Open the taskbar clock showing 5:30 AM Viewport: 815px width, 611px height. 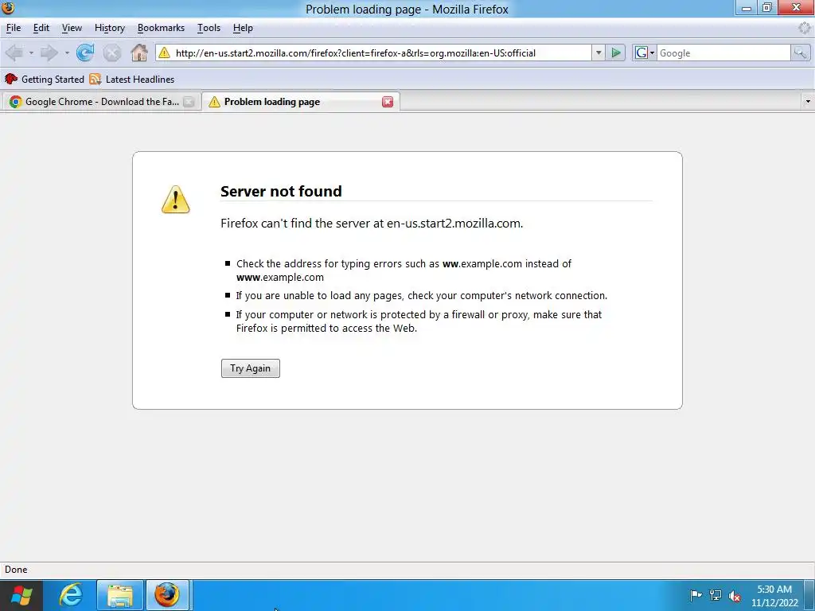click(x=774, y=596)
